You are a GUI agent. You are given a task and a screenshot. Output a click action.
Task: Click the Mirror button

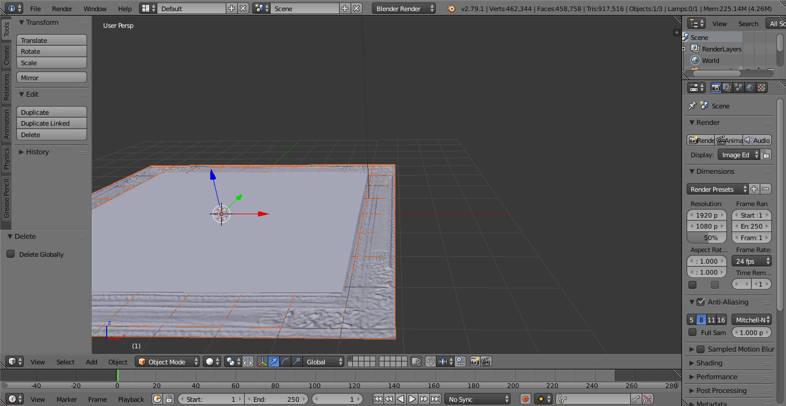(x=52, y=77)
